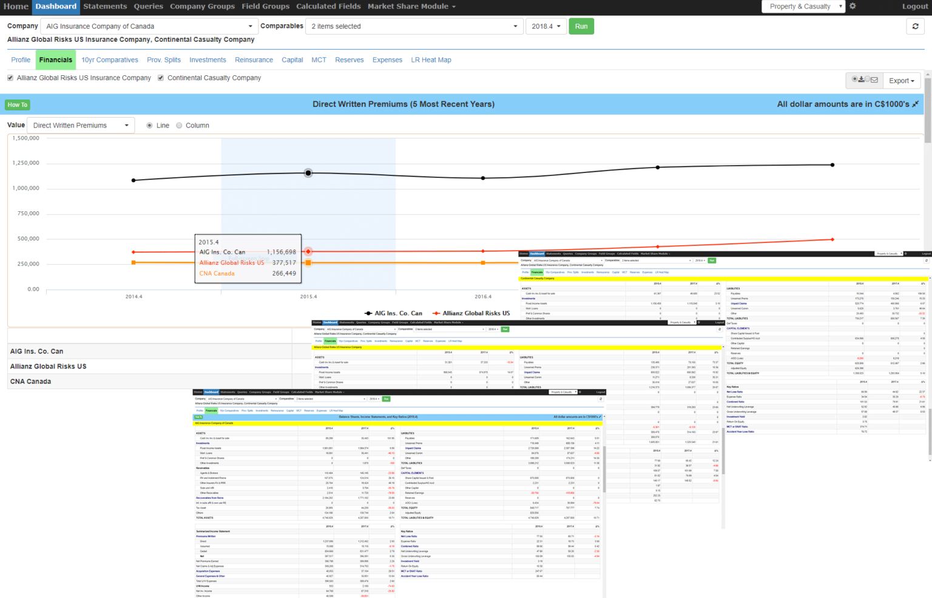Image resolution: width=932 pixels, height=598 pixels.
Task: Open the Direct Written Premiums value dropdown
Action: pyautogui.click(x=81, y=125)
